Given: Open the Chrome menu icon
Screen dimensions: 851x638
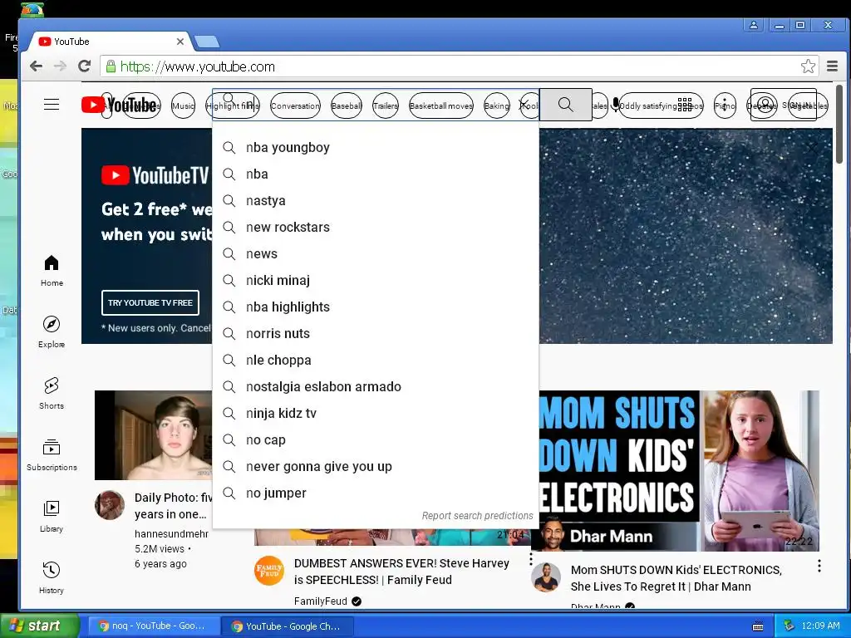Looking at the screenshot, I should coord(832,66).
